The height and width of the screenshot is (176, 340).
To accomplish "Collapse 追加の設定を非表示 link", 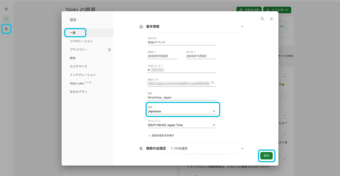I will (161, 136).
